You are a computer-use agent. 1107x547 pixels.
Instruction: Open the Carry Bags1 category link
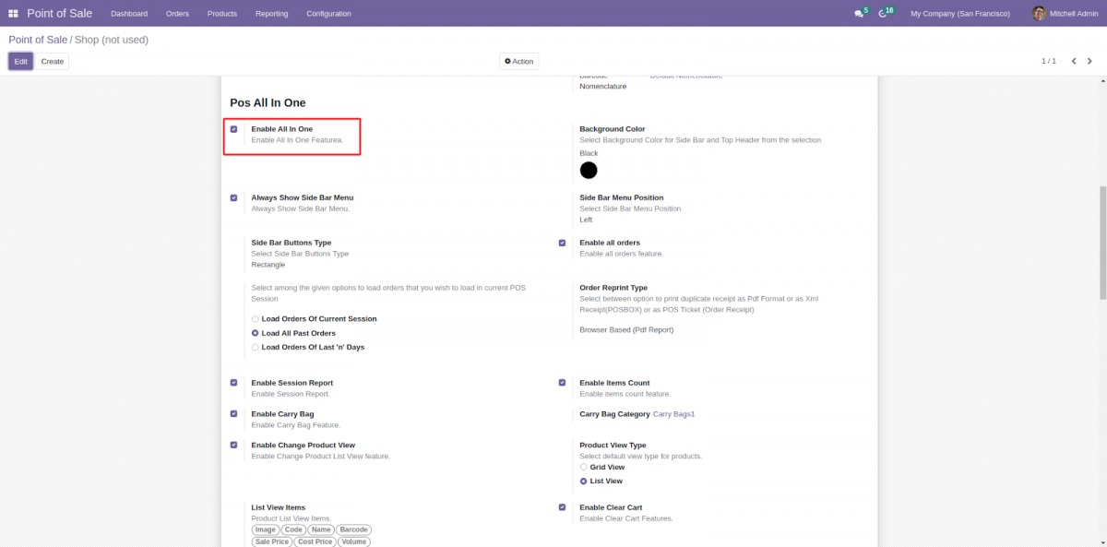pos(673,414)
